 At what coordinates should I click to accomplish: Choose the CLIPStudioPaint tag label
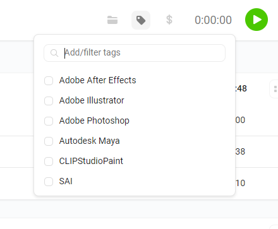pyautogui.click(x=91, y=161)
